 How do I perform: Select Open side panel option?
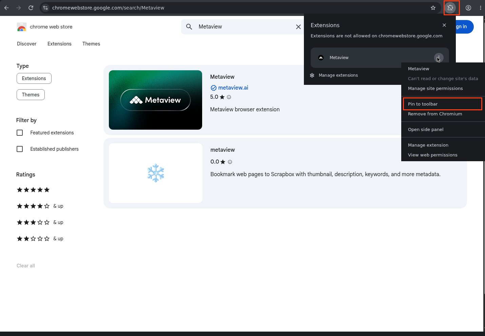coord(443,129)
